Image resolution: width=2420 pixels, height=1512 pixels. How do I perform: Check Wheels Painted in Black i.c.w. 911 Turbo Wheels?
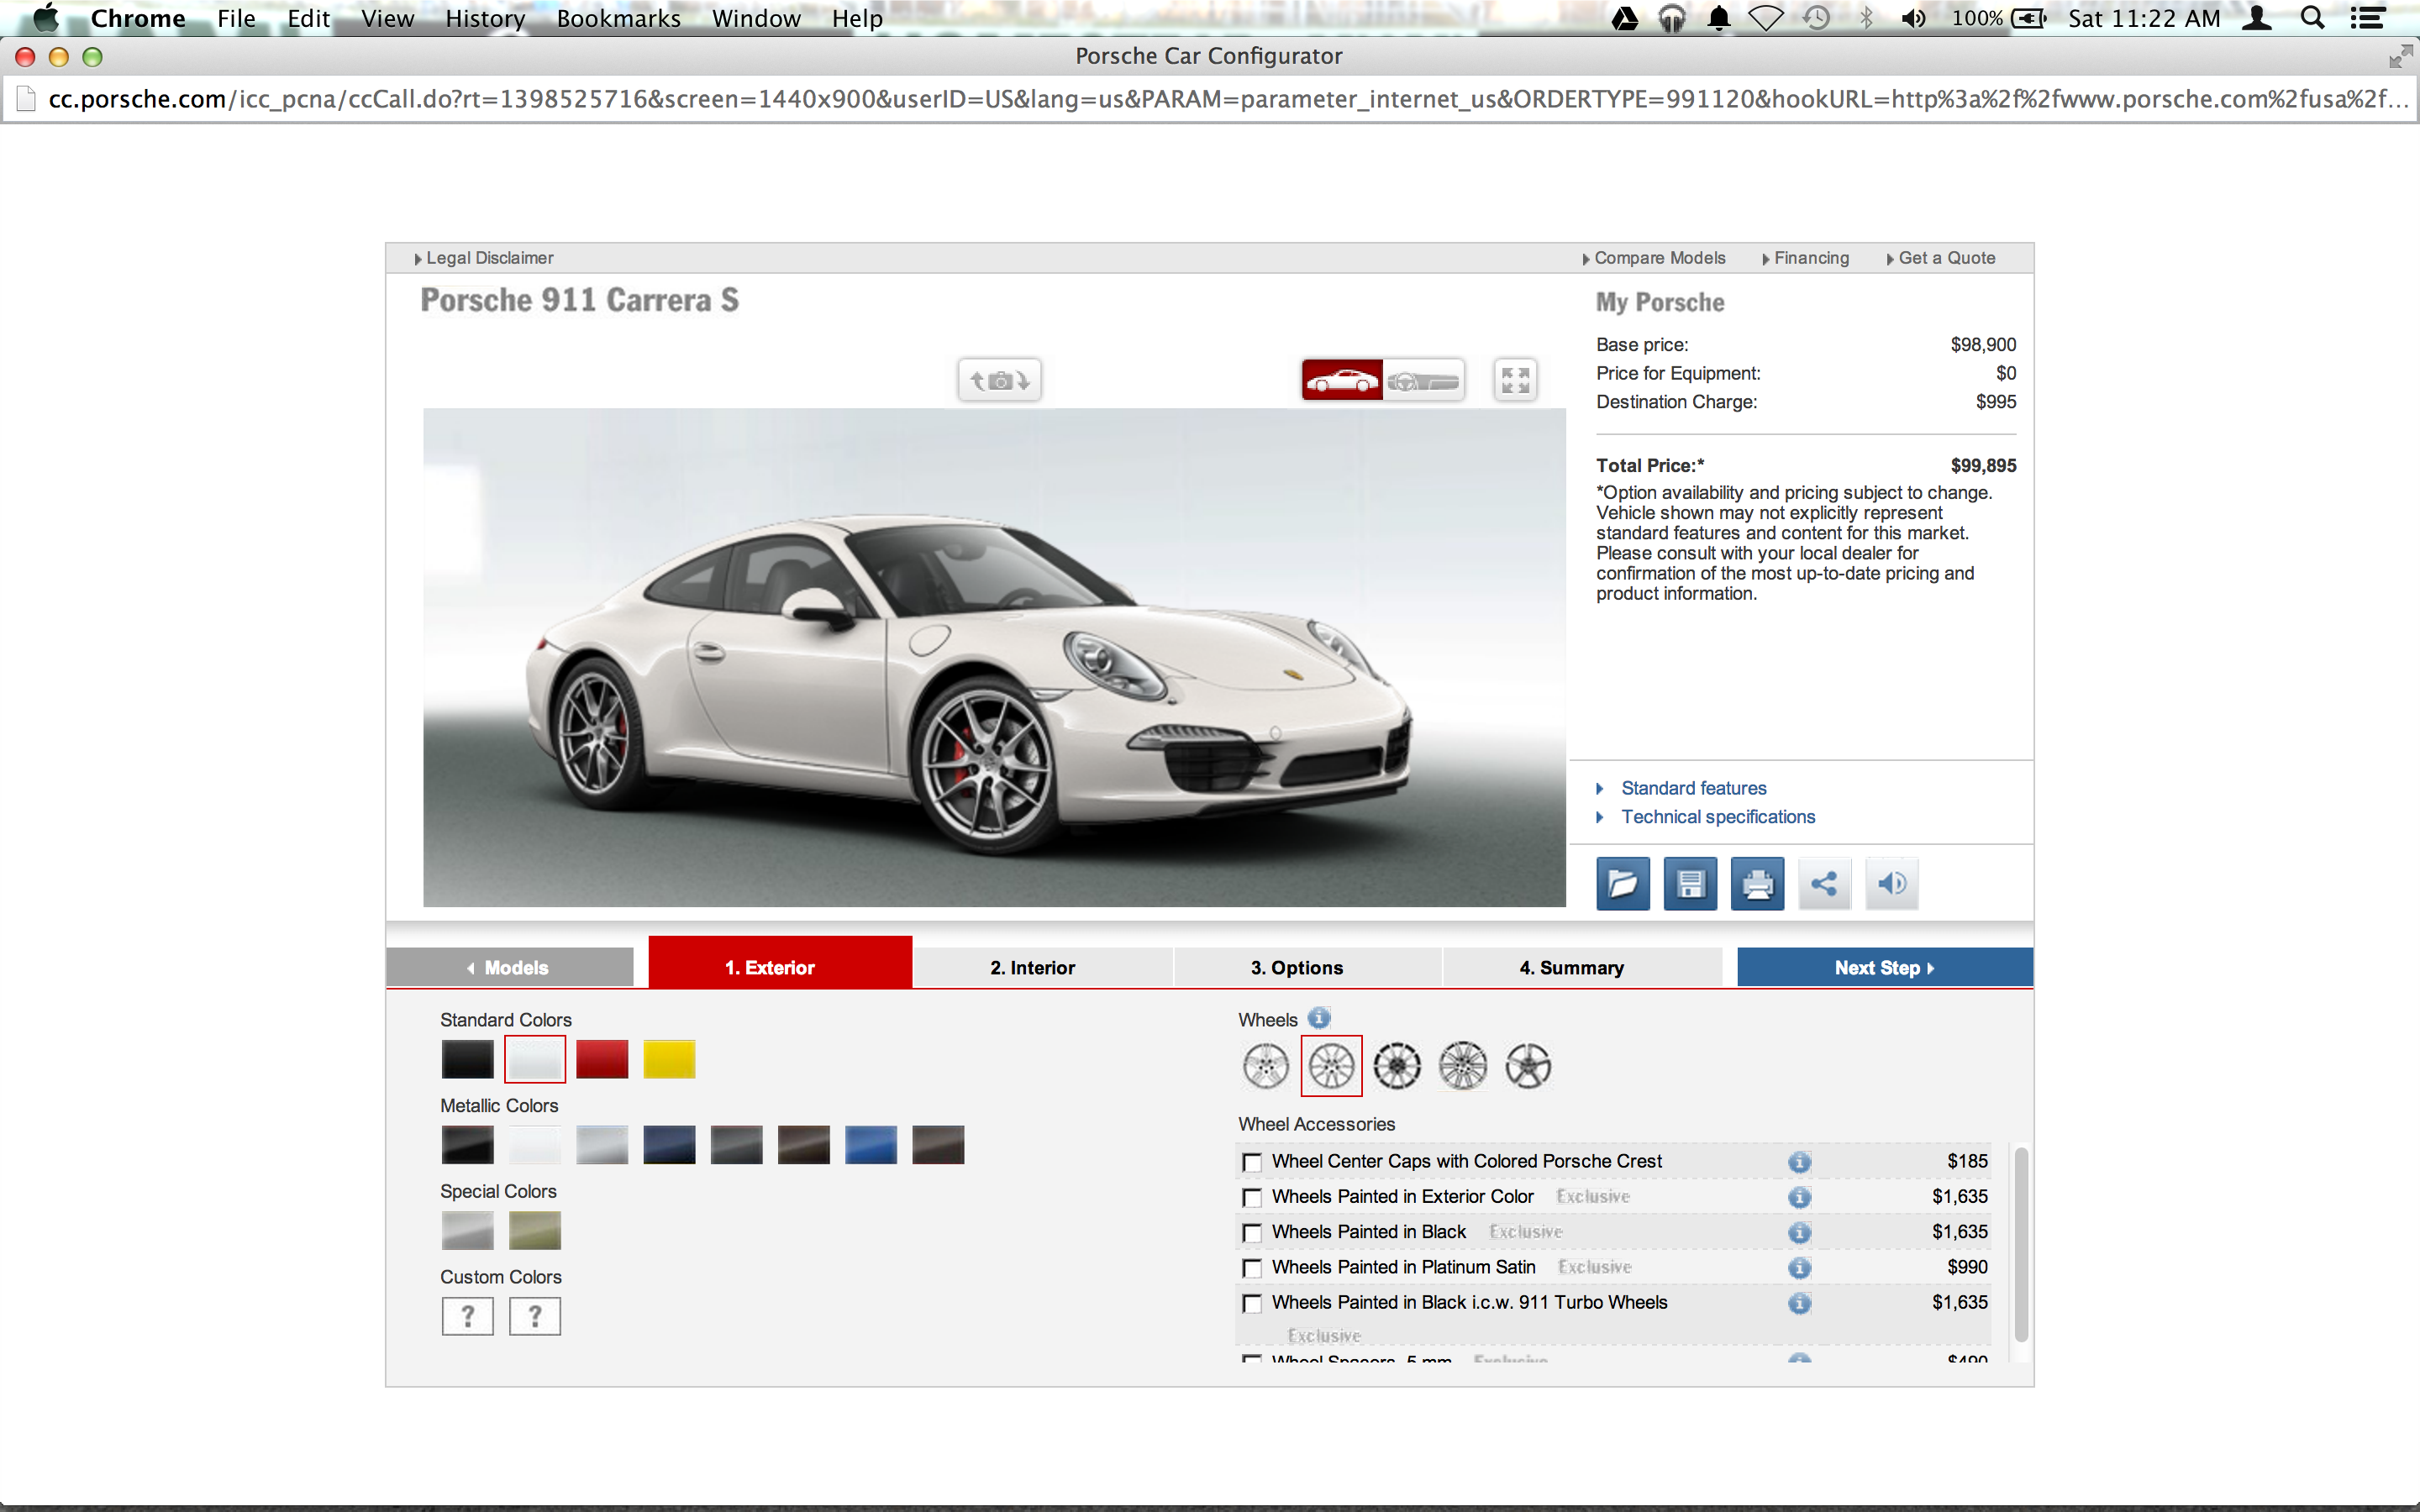click(x=1251, y=1303)
